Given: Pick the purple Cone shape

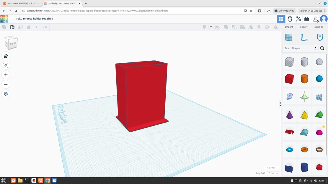Looking at the screenshot, I should pyautogui.click(x=290, y=115).
